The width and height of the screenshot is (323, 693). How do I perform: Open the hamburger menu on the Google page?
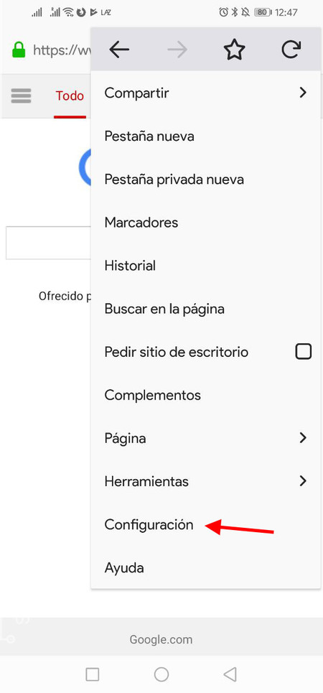(x=21, y=96)
